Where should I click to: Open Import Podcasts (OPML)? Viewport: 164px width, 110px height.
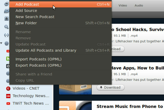click(x=60, y=59)
